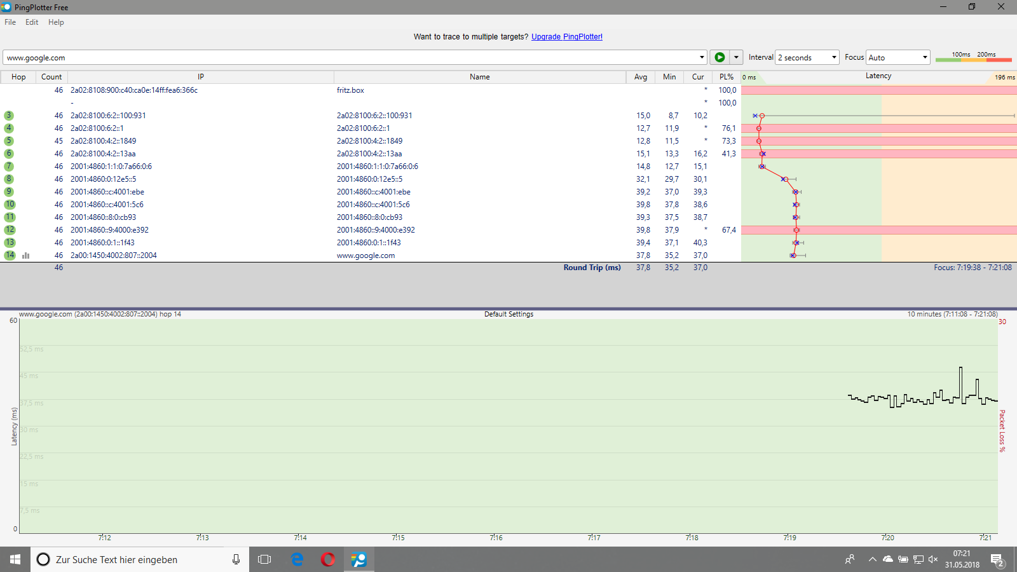Select the hop 4 badge

9,128
